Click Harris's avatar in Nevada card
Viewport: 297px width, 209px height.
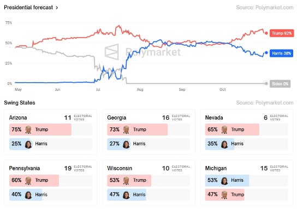coord(224,144)
